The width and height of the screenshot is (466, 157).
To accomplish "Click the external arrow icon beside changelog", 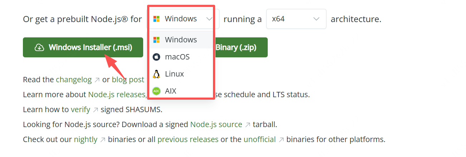I will (97, 80).
